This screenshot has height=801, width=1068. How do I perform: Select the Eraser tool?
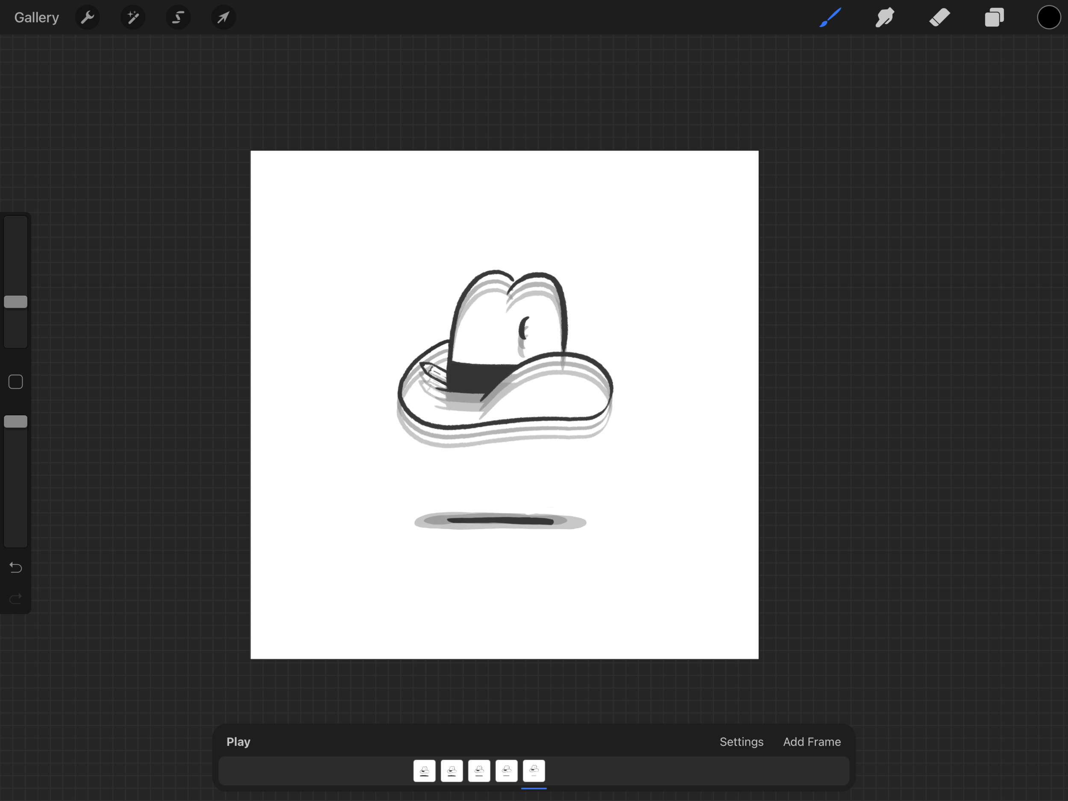[939, 18]
